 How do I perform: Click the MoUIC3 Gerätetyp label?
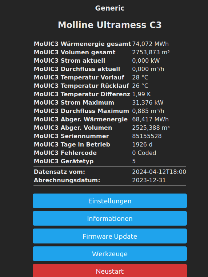[x=64, y=161]
